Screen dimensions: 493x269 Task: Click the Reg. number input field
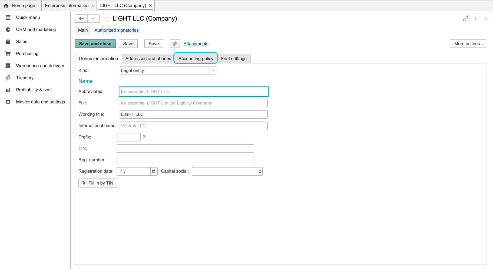pyautogui.click(x=185, y=160)
